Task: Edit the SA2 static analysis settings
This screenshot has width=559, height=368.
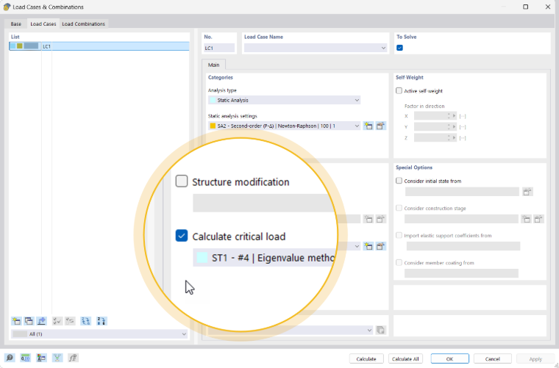Action: tap(381, 126)
